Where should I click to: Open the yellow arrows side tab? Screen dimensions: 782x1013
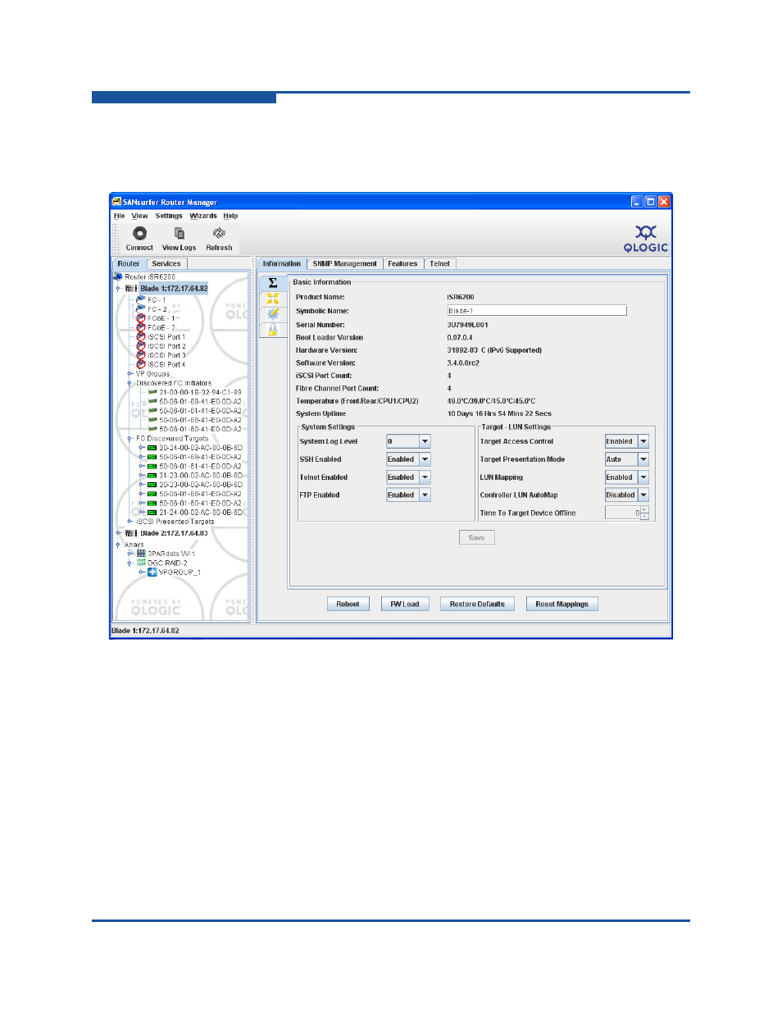tap(273, 299)
